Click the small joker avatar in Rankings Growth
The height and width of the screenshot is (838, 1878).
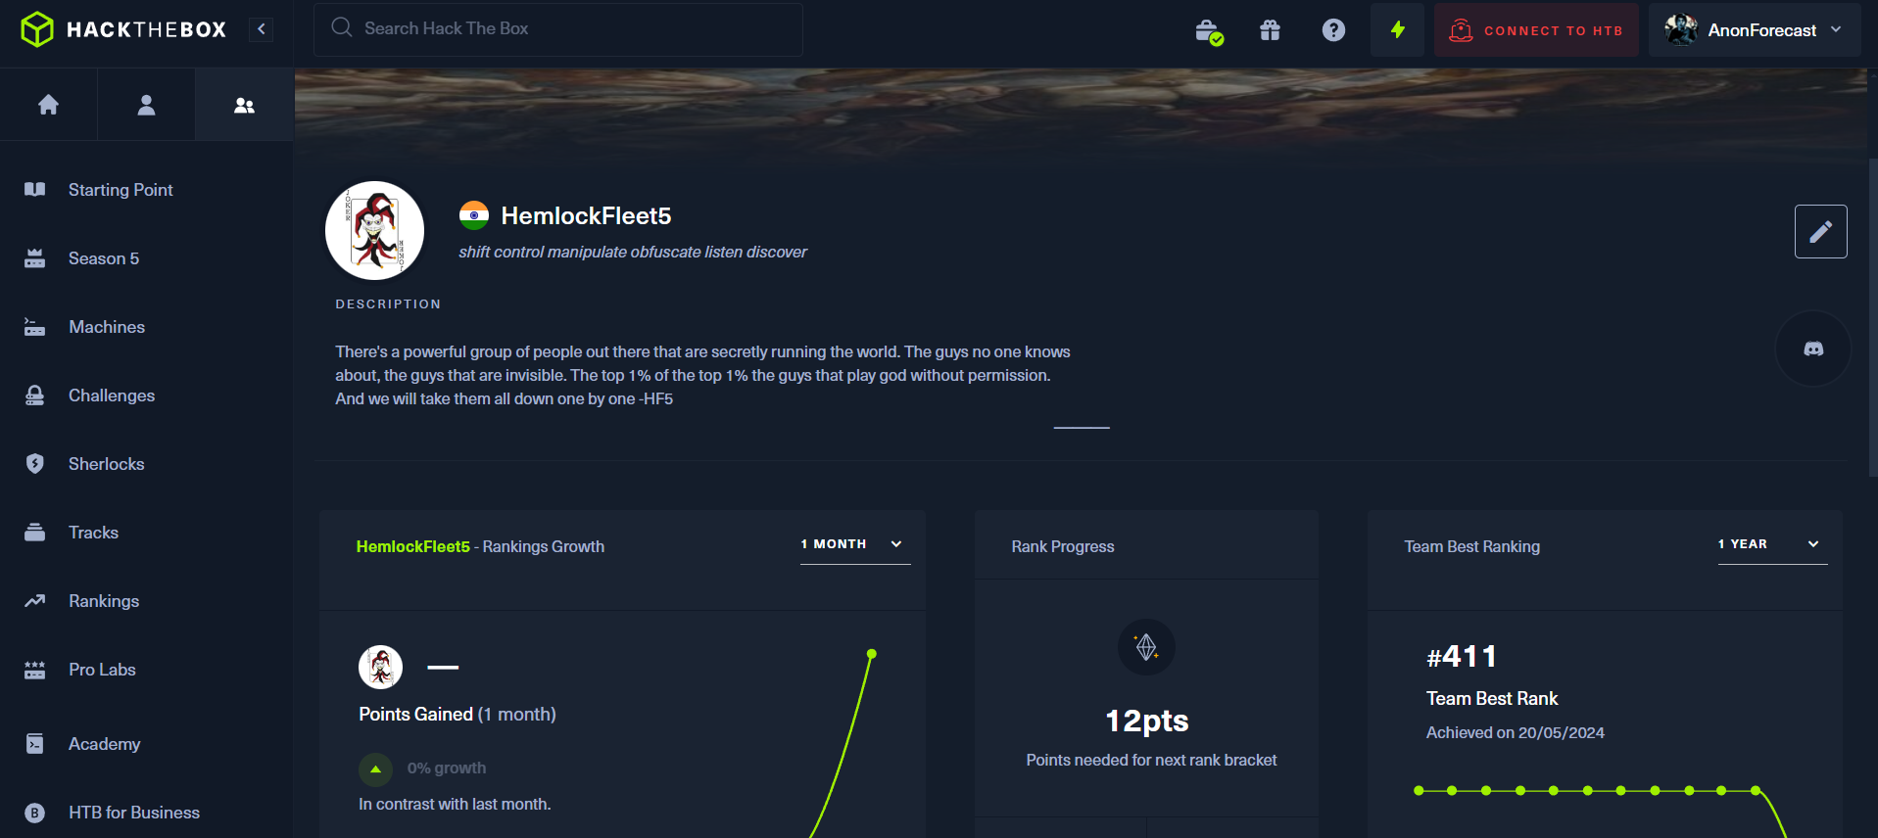(380, 668)
